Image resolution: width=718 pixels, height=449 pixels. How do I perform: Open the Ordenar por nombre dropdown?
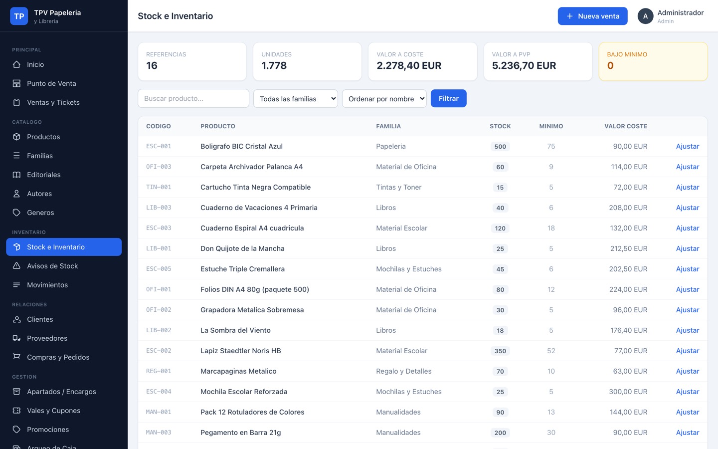[384, 99]
